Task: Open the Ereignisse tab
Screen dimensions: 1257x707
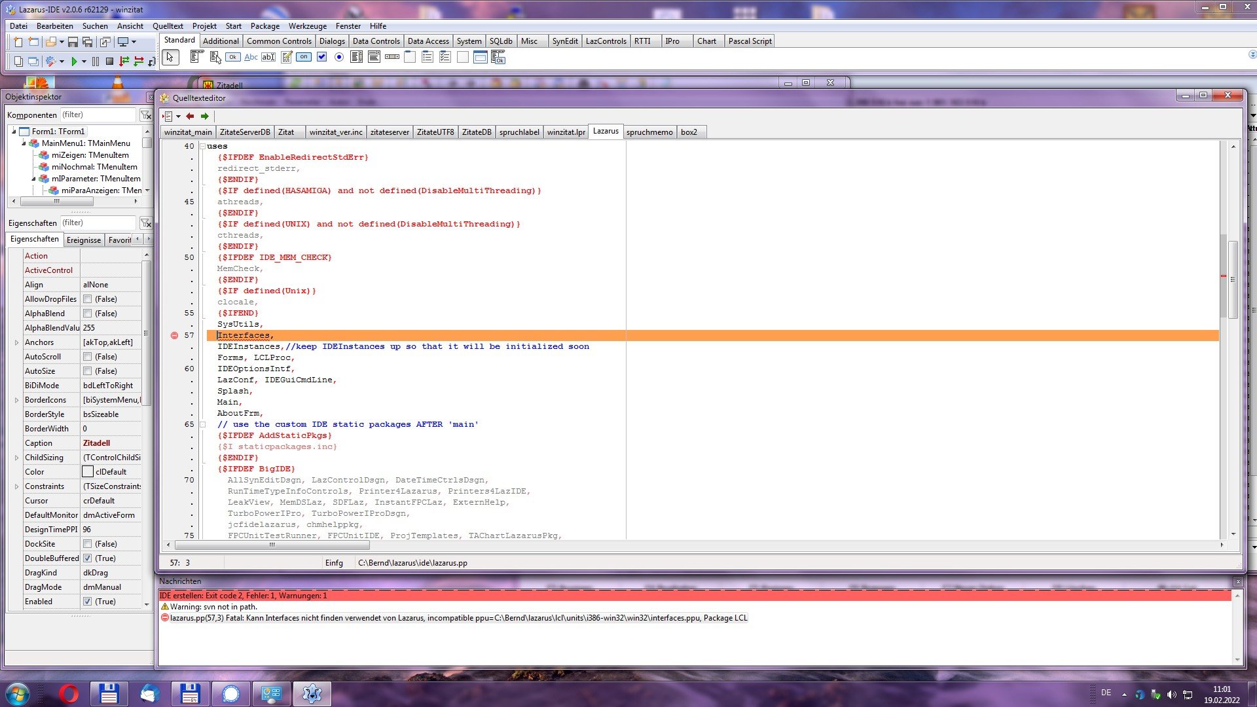Action: pos(84,240)
